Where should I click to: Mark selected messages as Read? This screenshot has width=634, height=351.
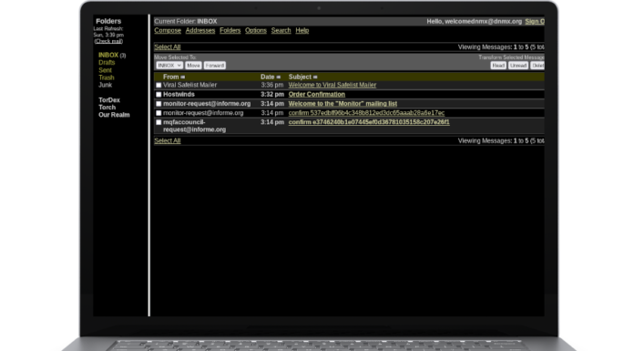click(x=498, y=66)
